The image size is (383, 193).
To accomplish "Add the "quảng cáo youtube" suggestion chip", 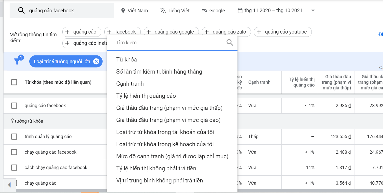I will (x=283, y=32).
